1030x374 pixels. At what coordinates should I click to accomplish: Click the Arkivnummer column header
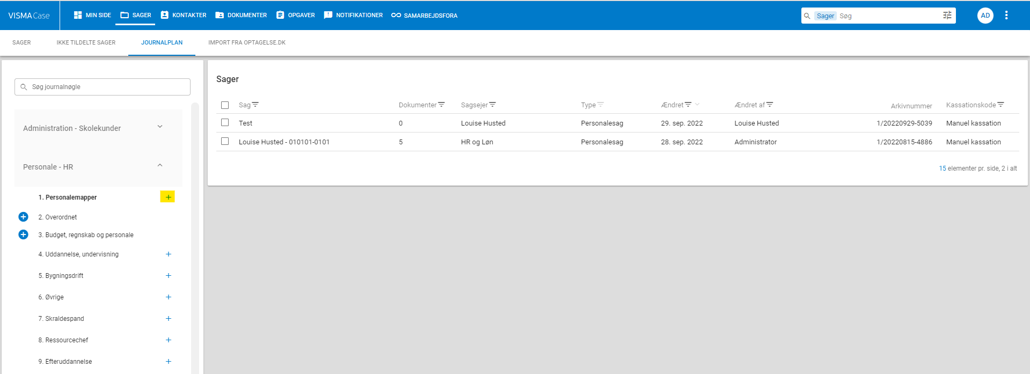(x=911, y=106)
